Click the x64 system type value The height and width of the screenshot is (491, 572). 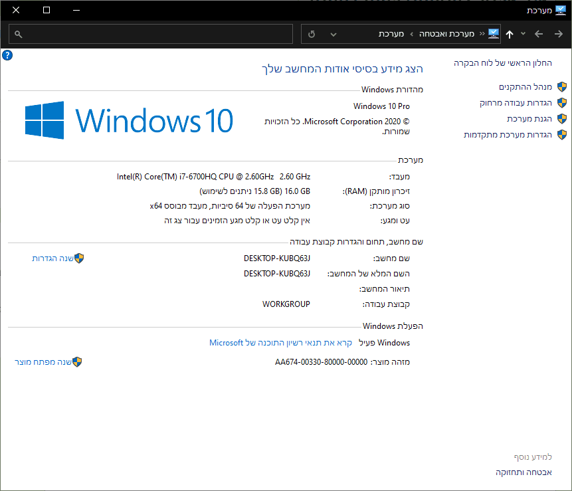point(230,206)
